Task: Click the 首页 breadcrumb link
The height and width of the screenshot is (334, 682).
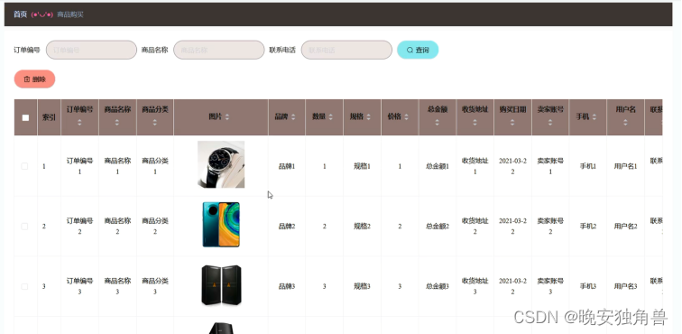Action: coord(20,14)
